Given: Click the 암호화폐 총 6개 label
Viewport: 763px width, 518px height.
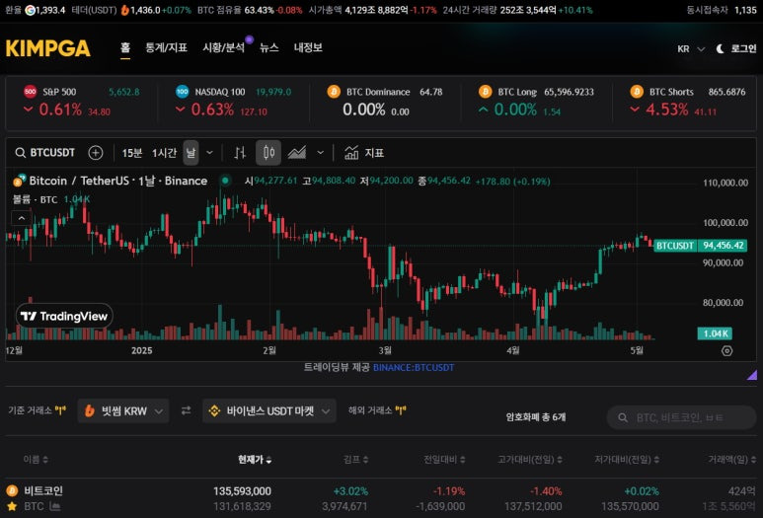Looking at the screenshot, I should (535, 416).
